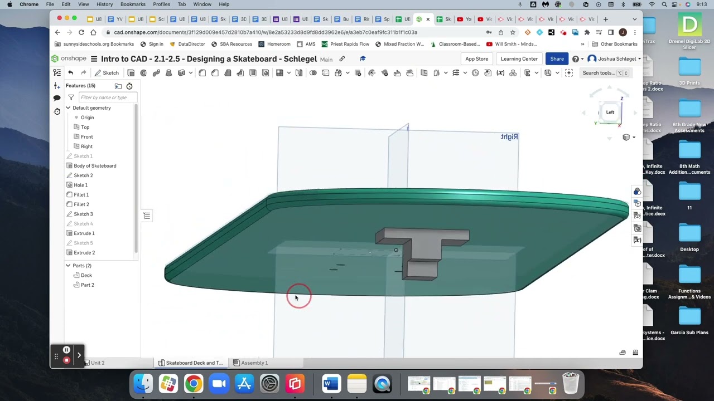Open the help menu dropdown
The image size is (714, 401).
[578, 58]
